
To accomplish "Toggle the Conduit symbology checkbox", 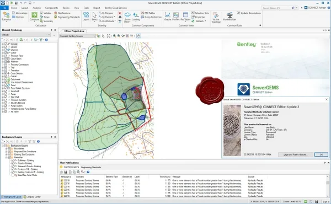I will [6, 44].
